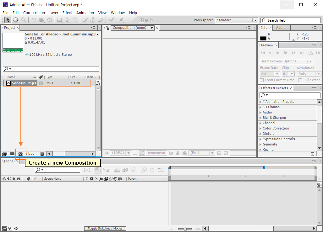This screenshot has height=232, width=323.
Task: Sort project items by Name column
Action: click(21, 77)
